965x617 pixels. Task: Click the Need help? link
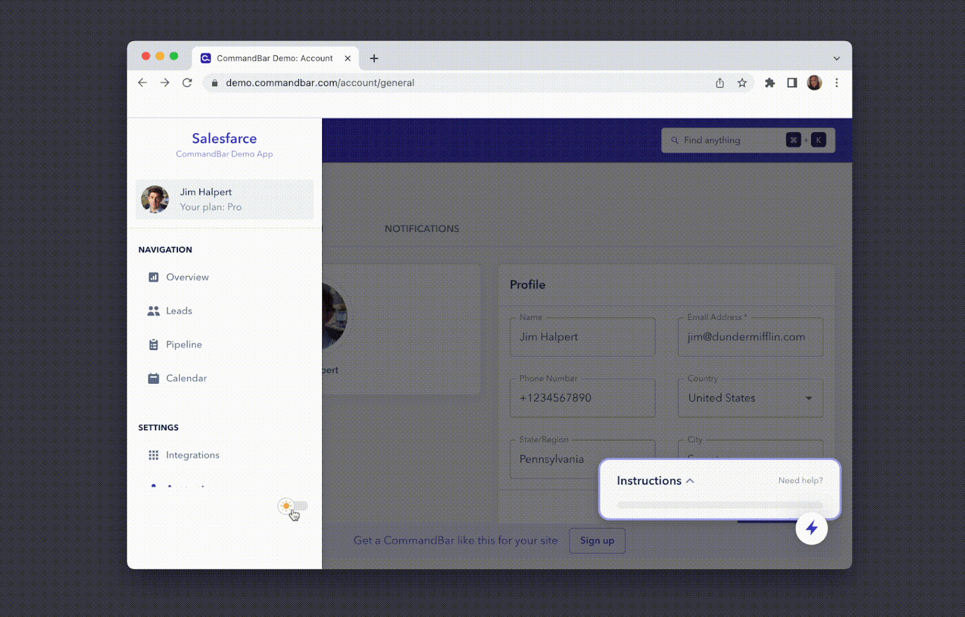point(800,480)
